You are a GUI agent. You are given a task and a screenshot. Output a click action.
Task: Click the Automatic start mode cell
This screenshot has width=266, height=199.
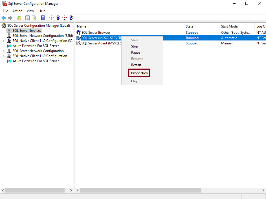pos(229,38)
